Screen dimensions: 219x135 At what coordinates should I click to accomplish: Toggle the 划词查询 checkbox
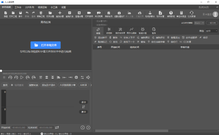(12, 85)
